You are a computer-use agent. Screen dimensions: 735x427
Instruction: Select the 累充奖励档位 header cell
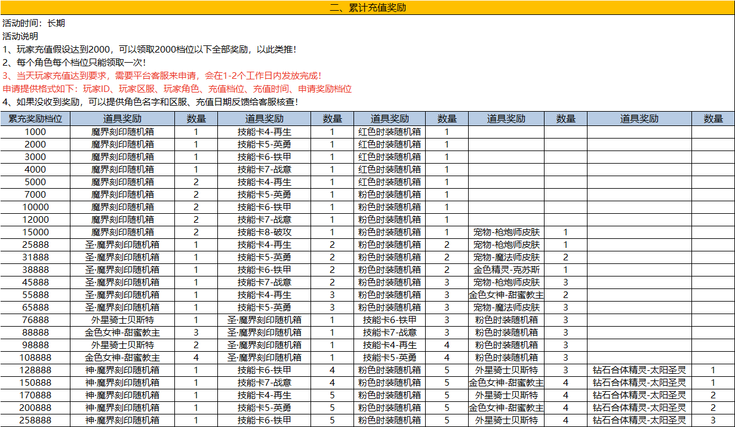coord(35,119)
